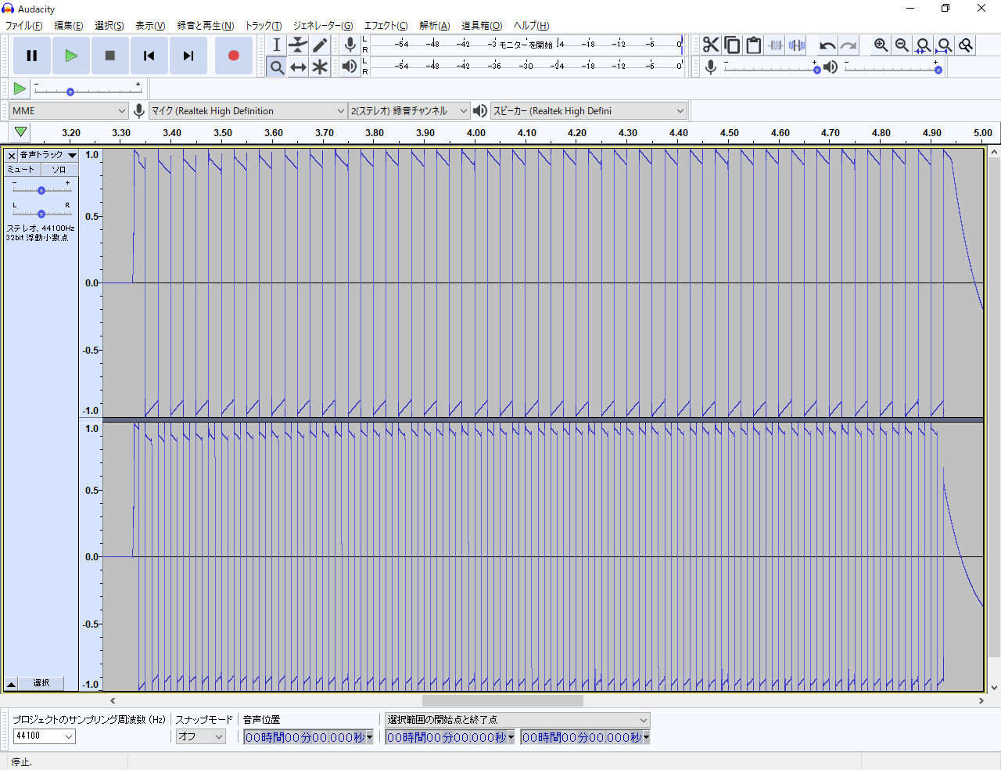Select the Envelope tool
The height and width of the screenshot is (770, 1001).
pyautogui.click(x=298, y=45)
